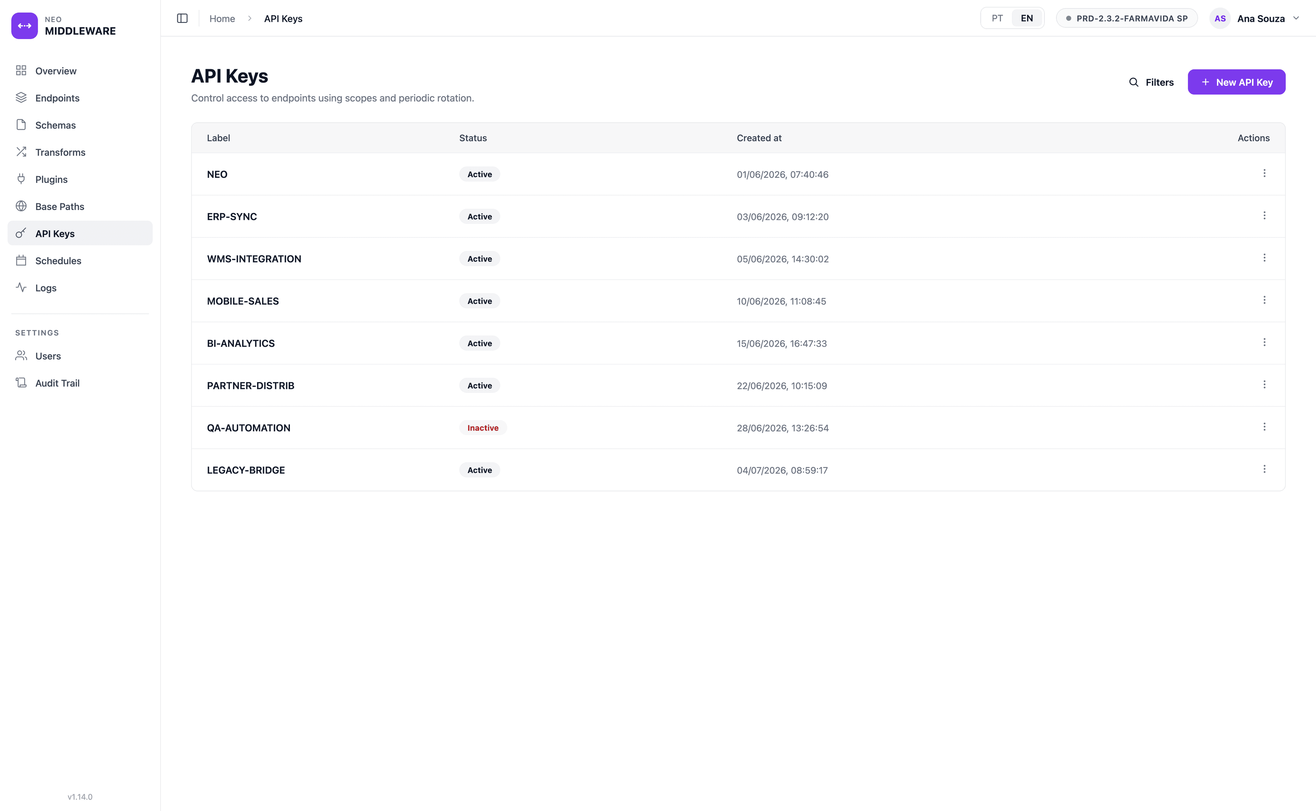Open the PRD-2.3.2-FARMAVIDA SP environment selector
The width and height of the screenshot is (1316, 811).
[x=1126, y=18]
